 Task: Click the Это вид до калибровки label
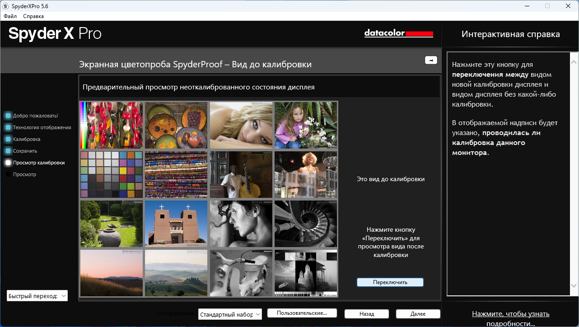point(391,179)
